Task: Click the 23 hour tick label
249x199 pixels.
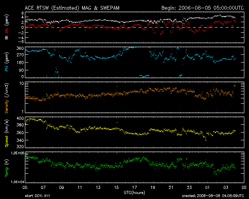Action: pyautogui.click(x=189, y=188)
